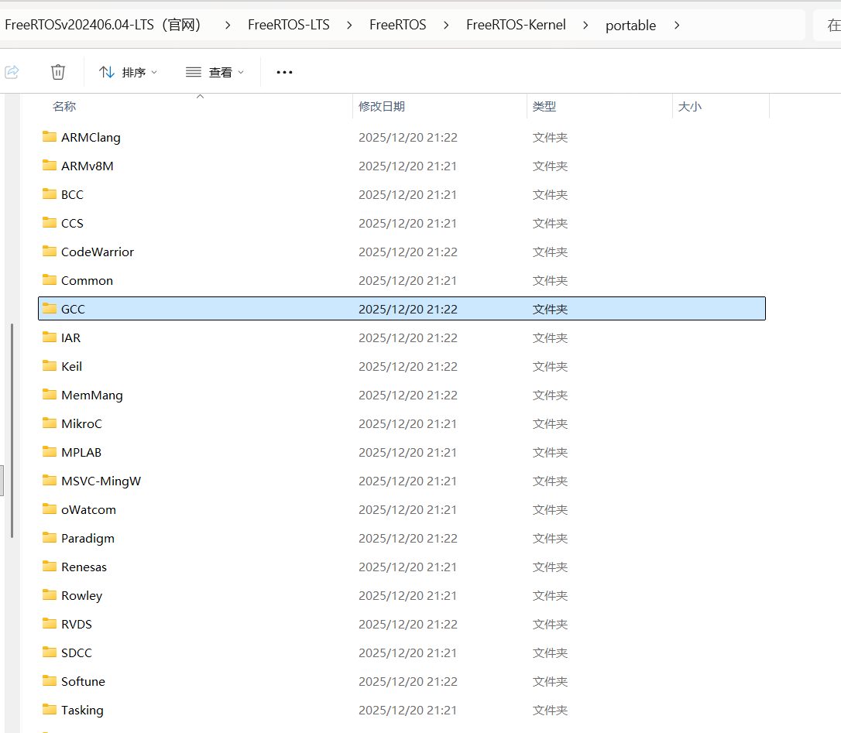841x733 pixels.
Task: Sort by 名称 column header
Action: click(64, 107)
